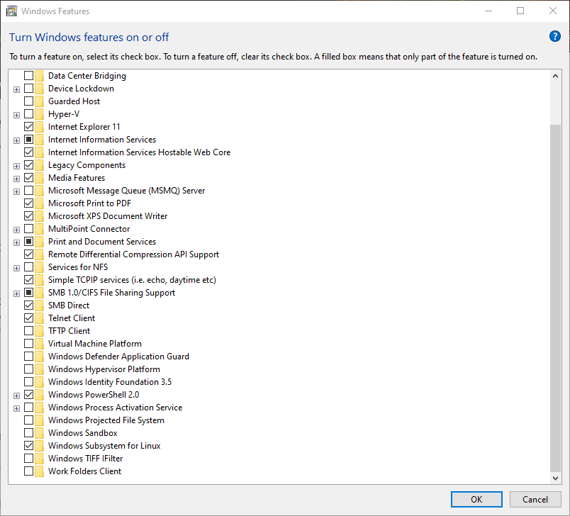Screen dimensions: 570x516
Task: Click the scrollbar up arrow
Action: pyautogui.click(x=555, y=76)
